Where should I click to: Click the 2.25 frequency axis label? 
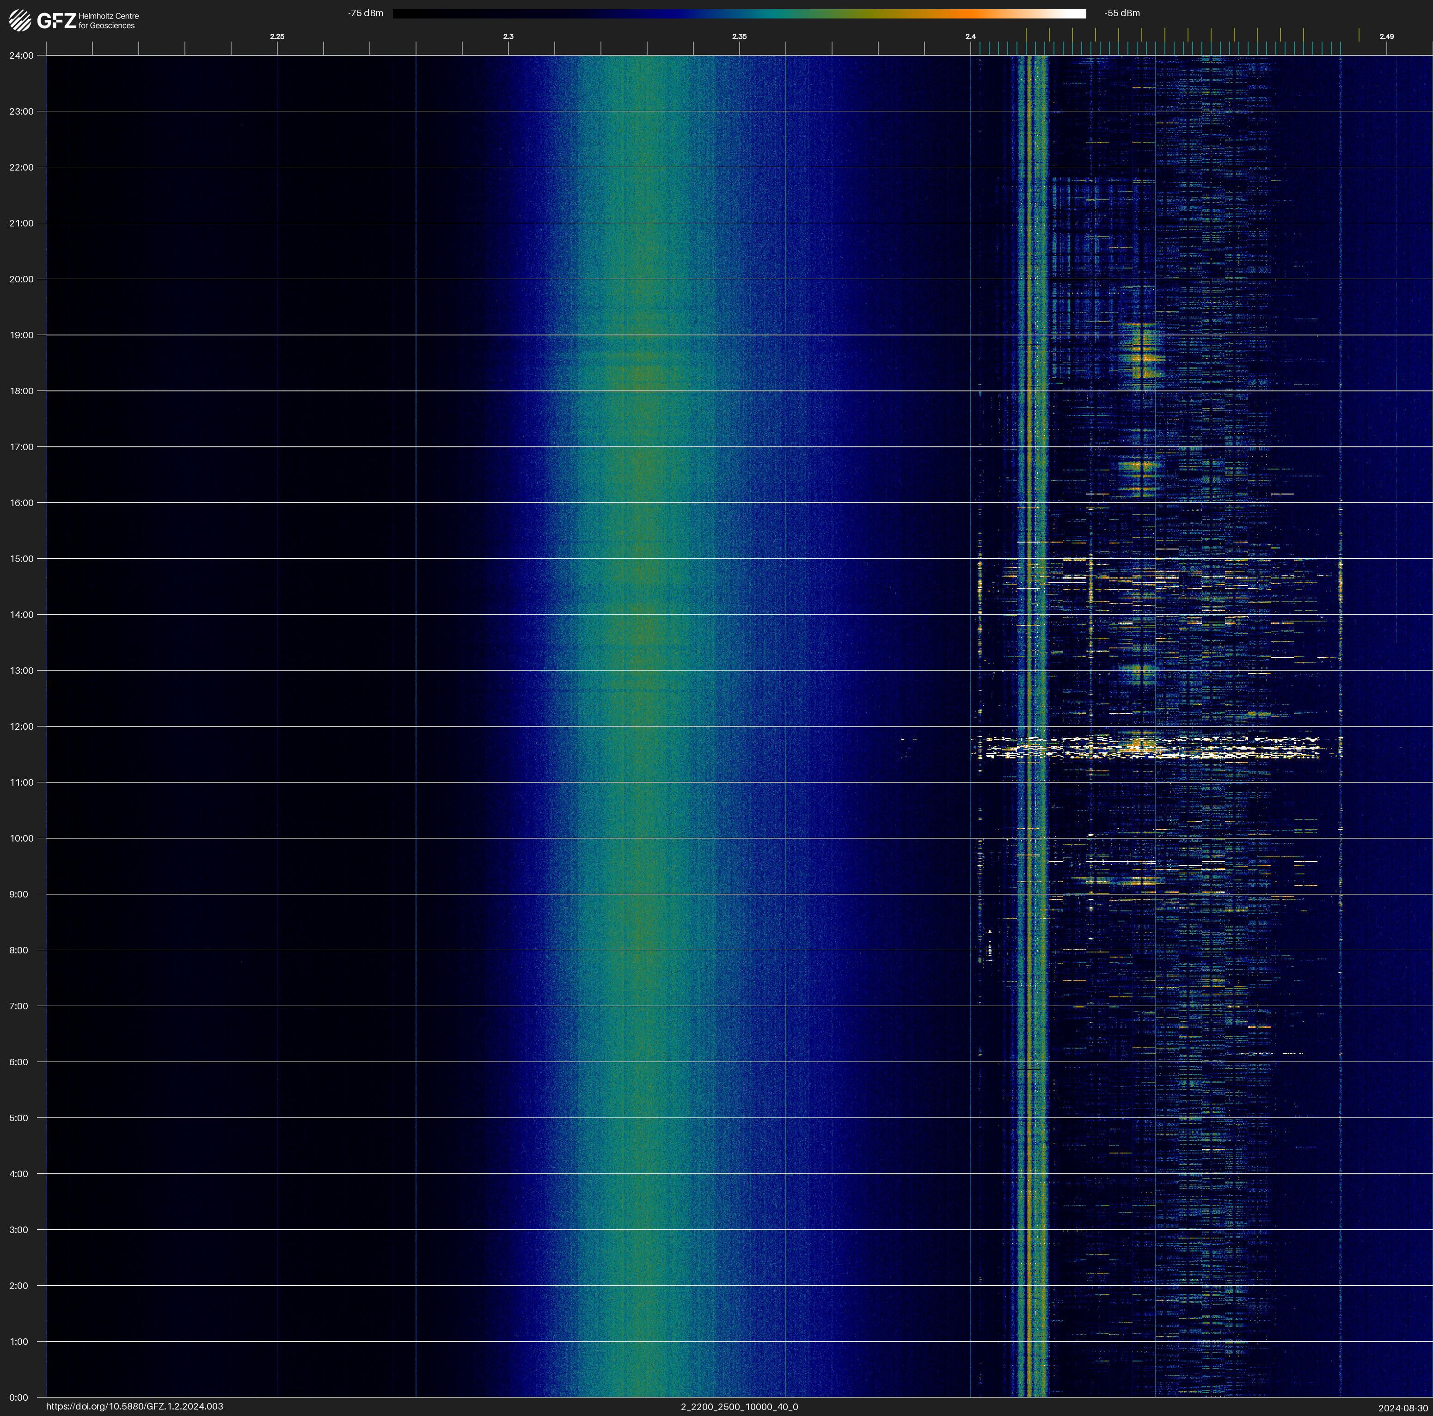[x=276, y=37]
